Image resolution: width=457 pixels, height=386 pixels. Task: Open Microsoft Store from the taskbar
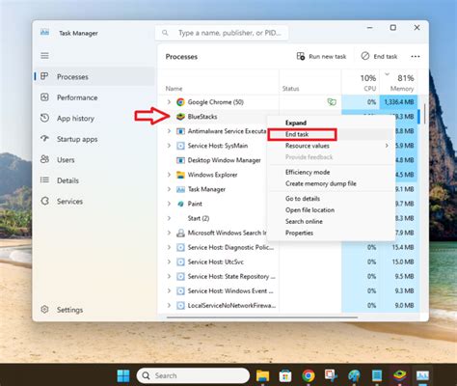285,375
